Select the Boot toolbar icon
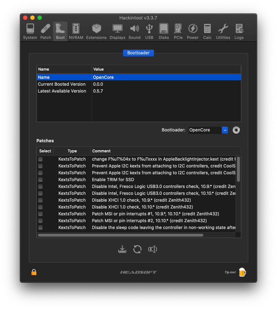 (60, 32)
